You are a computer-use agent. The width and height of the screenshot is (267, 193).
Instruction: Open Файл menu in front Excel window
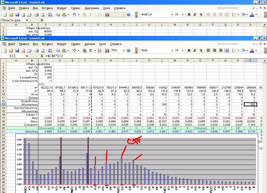click(x=11, y=44)
